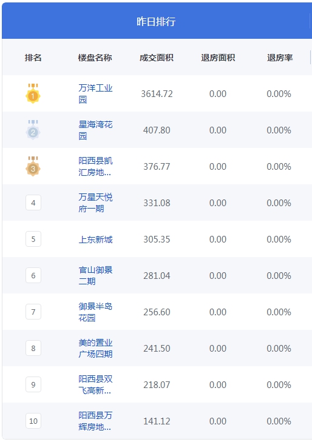The width and height of the screenshot is (312, 442).
Task: Open the 阳西县凯汇房地... property link
Action: [95, 166]
